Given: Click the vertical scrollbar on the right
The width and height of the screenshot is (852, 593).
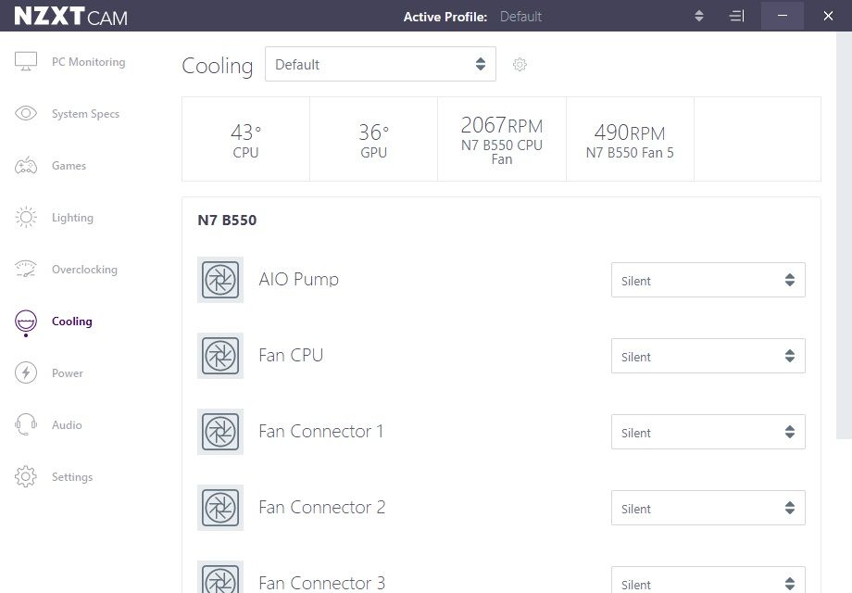Looking at the screenshot, I should [844, 234].
